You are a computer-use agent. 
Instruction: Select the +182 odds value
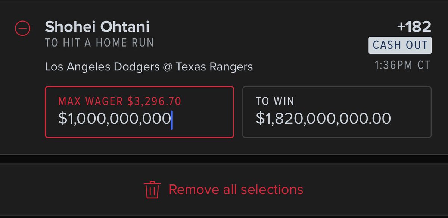coord(414,27)
